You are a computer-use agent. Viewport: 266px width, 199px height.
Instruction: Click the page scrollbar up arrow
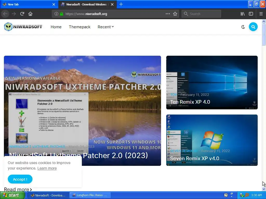[264, 21]
